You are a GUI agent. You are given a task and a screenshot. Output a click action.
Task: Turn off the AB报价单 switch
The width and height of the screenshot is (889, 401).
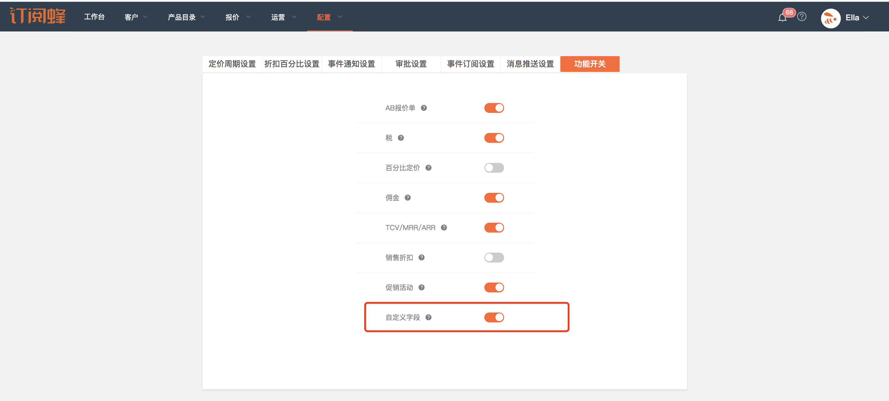point(494,108)
